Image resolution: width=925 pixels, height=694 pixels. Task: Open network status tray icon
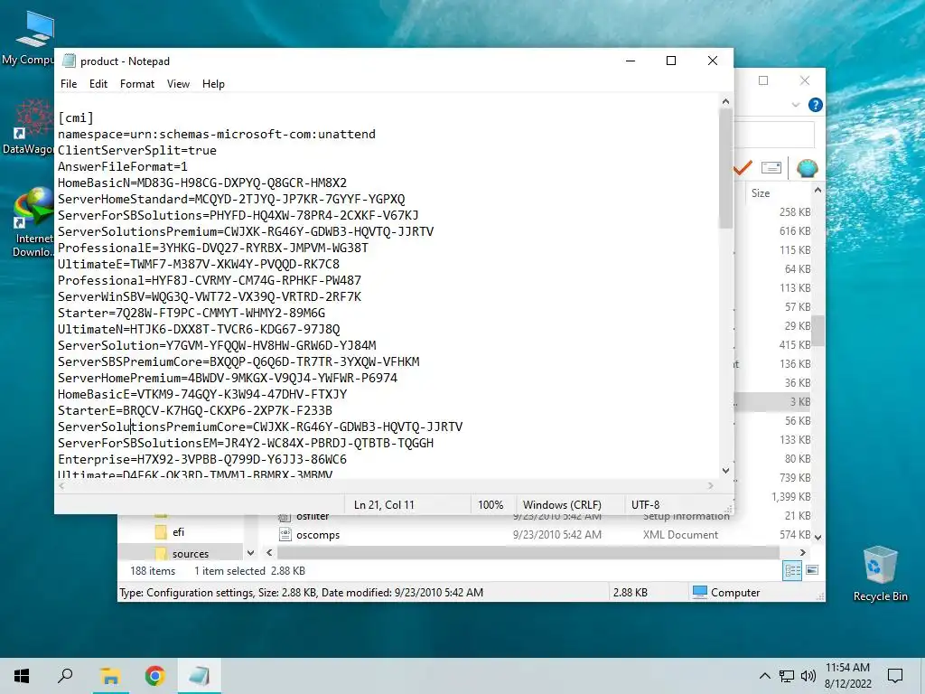coord(787,676)
